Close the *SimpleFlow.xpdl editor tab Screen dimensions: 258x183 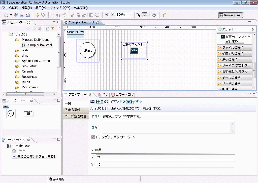point(97,22)
